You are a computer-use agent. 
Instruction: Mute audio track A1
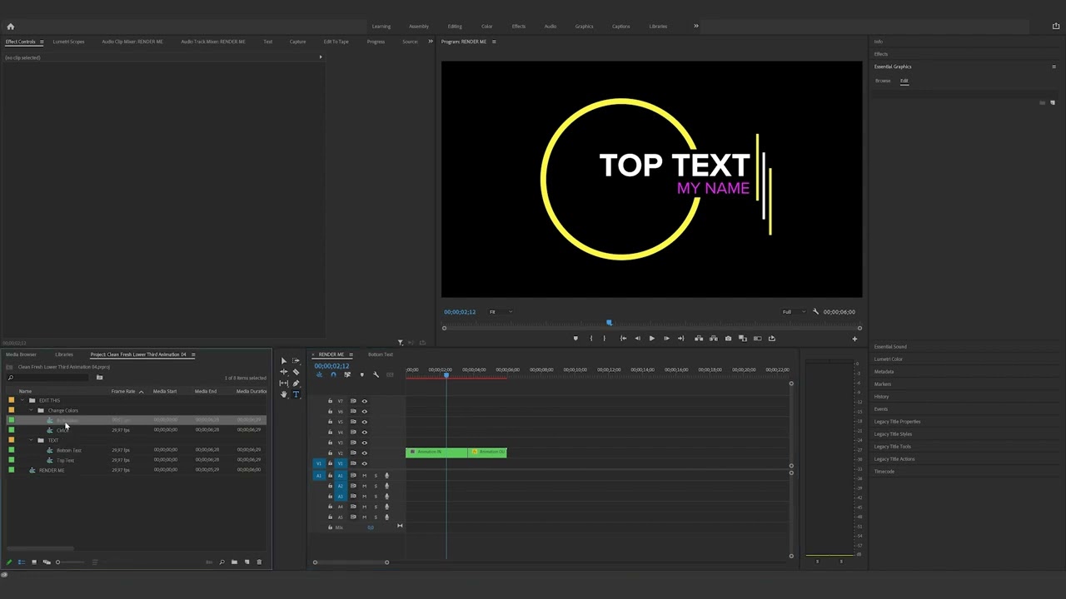tap(364, 476)
